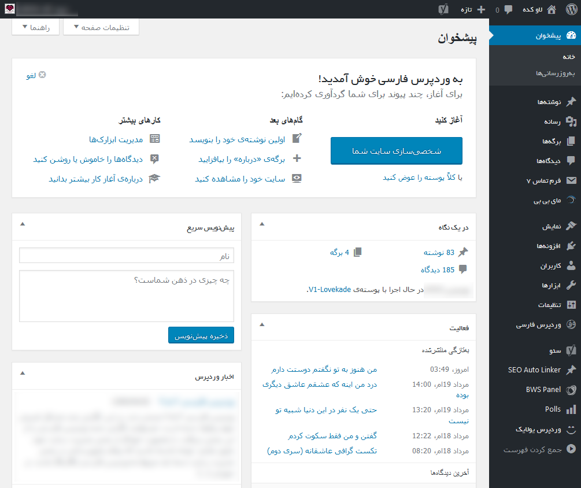Click the collapse menu arrow icon

click(x=571, y=449)
